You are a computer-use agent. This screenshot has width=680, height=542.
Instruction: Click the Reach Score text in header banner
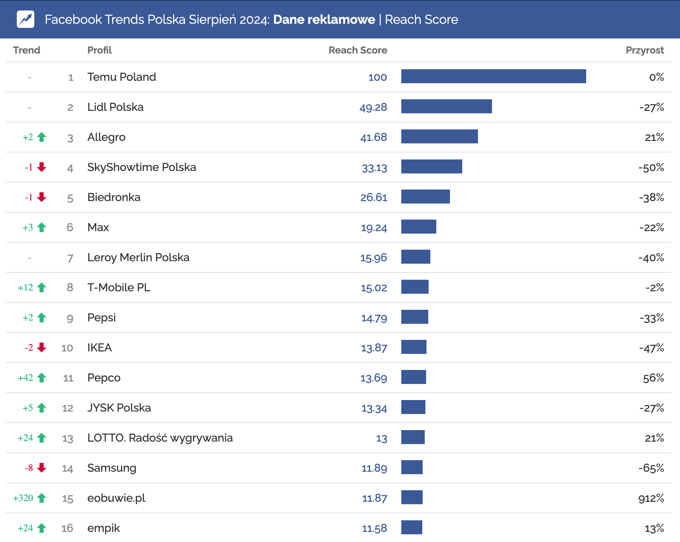point(421,19)
